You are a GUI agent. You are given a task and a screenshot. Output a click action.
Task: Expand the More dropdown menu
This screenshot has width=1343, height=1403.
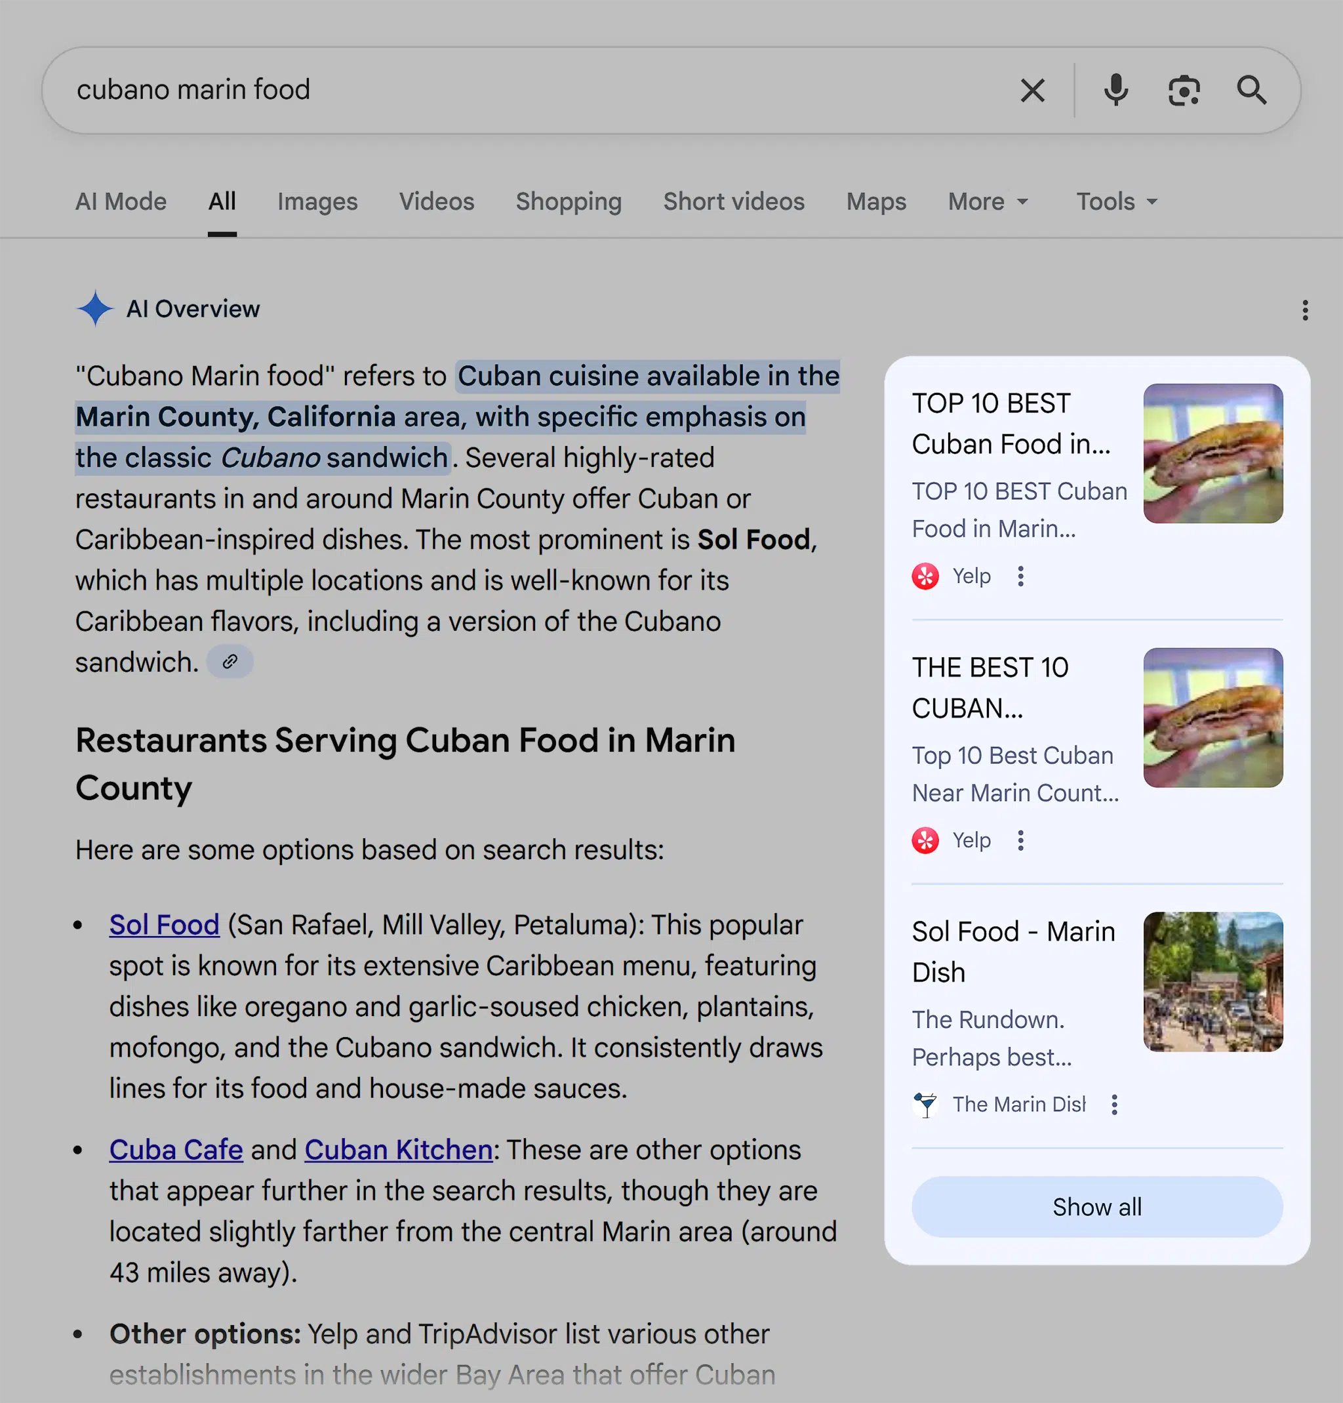coord(988,202)
